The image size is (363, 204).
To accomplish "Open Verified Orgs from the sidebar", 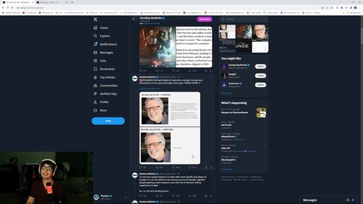I will pos(105,93).
